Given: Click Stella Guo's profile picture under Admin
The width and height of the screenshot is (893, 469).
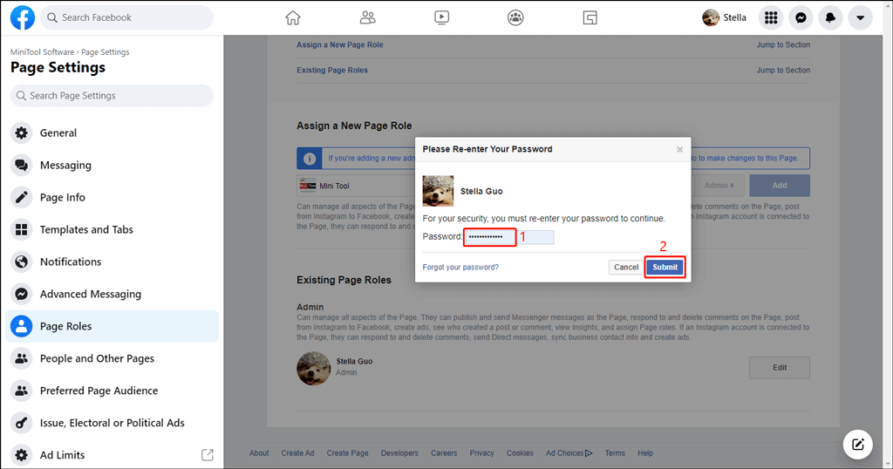Looking at the screenshot, I should 314,368.
